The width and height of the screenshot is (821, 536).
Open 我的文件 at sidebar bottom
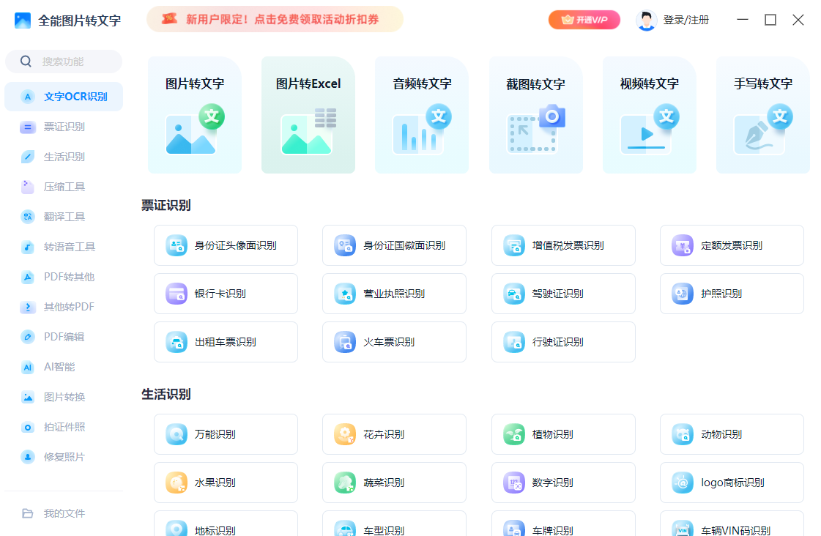[64, 513]
